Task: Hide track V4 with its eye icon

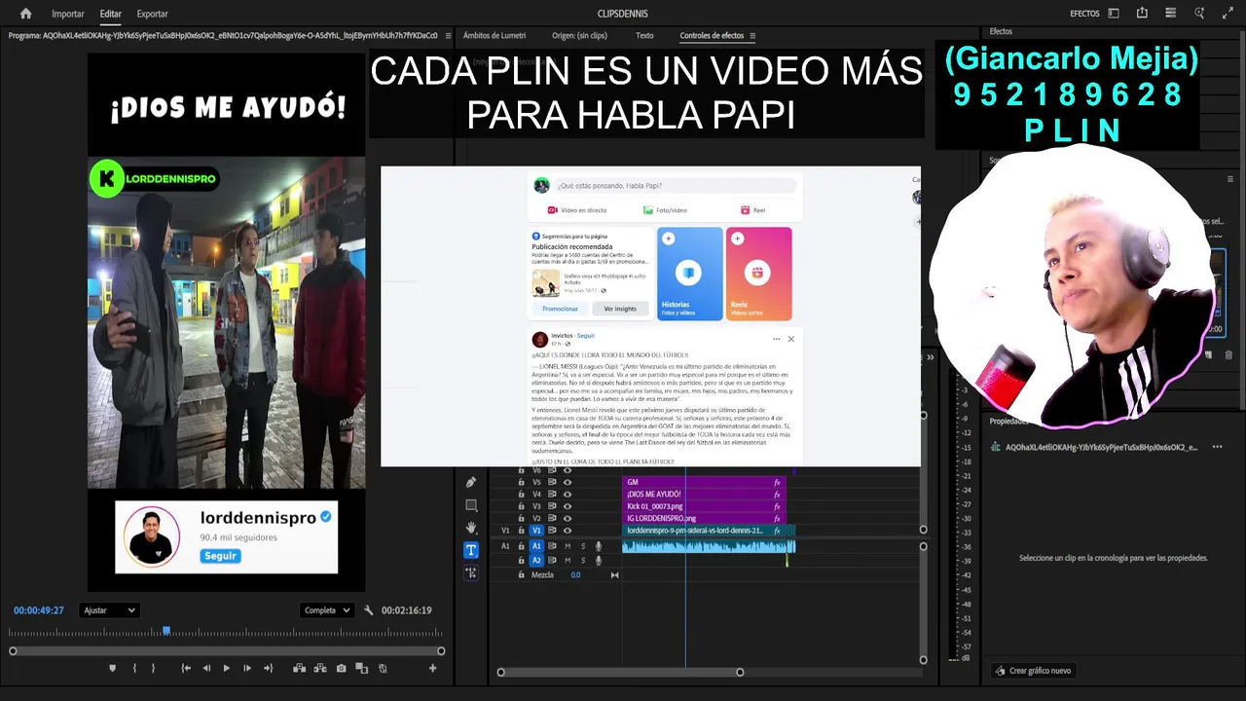Action: pyautogui.click(x=568, y=495)
